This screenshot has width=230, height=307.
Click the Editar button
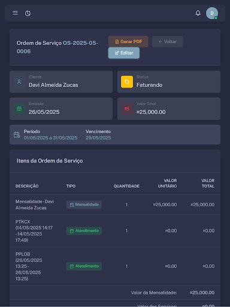[124, 53]
